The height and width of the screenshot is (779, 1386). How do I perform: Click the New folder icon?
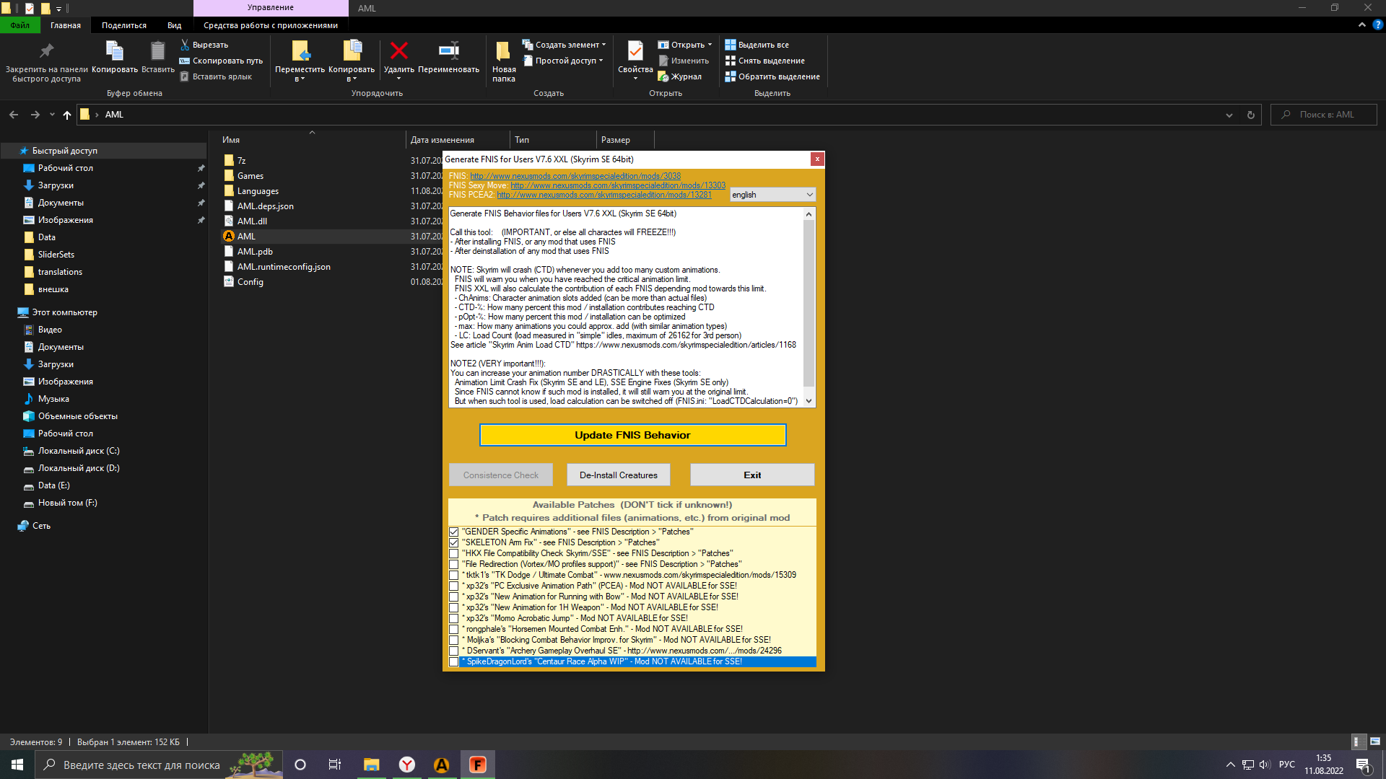click(x=503, y=51)
